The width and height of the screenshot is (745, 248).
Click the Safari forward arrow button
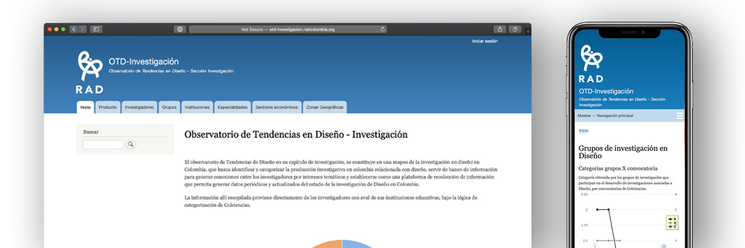coord(83,29)
